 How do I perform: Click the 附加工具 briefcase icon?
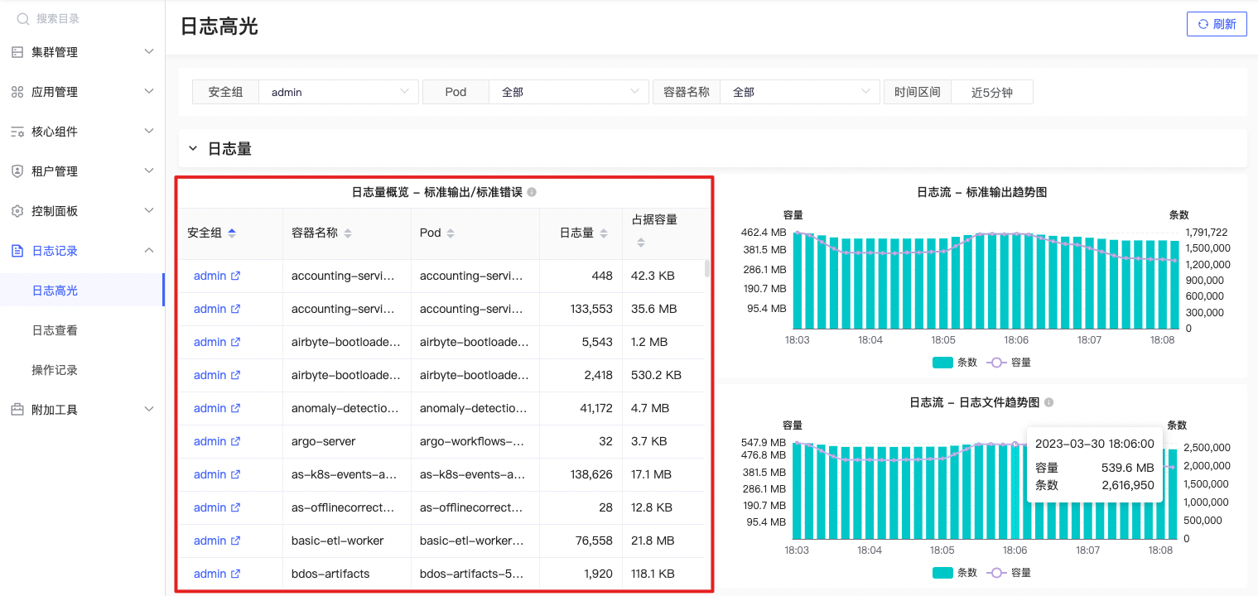click(17, 410)
